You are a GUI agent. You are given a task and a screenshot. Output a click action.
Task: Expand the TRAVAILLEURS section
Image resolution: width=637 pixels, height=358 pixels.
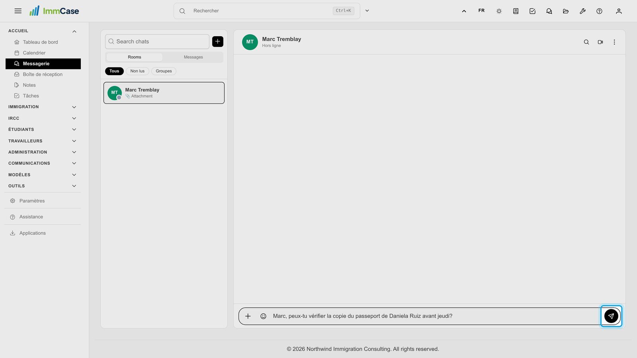[43, 141]
